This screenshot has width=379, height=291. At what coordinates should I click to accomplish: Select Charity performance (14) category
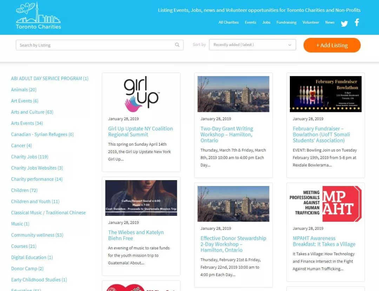[x=37, y=179]
